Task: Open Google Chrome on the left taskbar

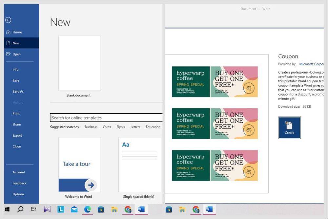Action: point(128,209)
